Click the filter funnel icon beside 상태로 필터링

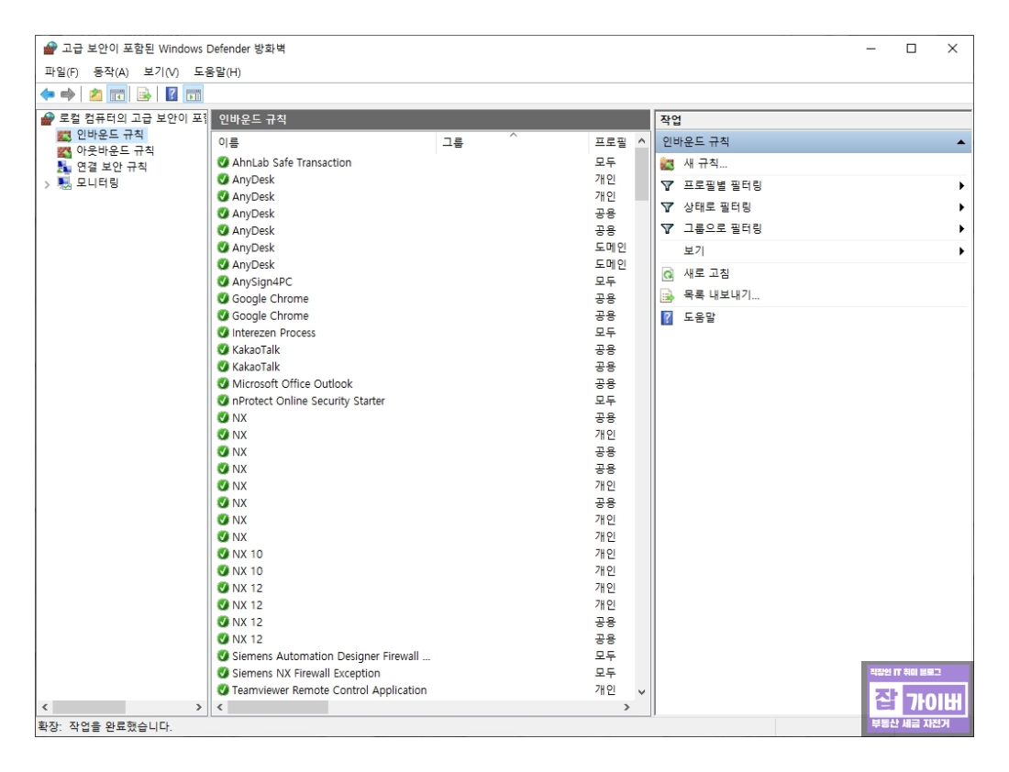point(668,207)
